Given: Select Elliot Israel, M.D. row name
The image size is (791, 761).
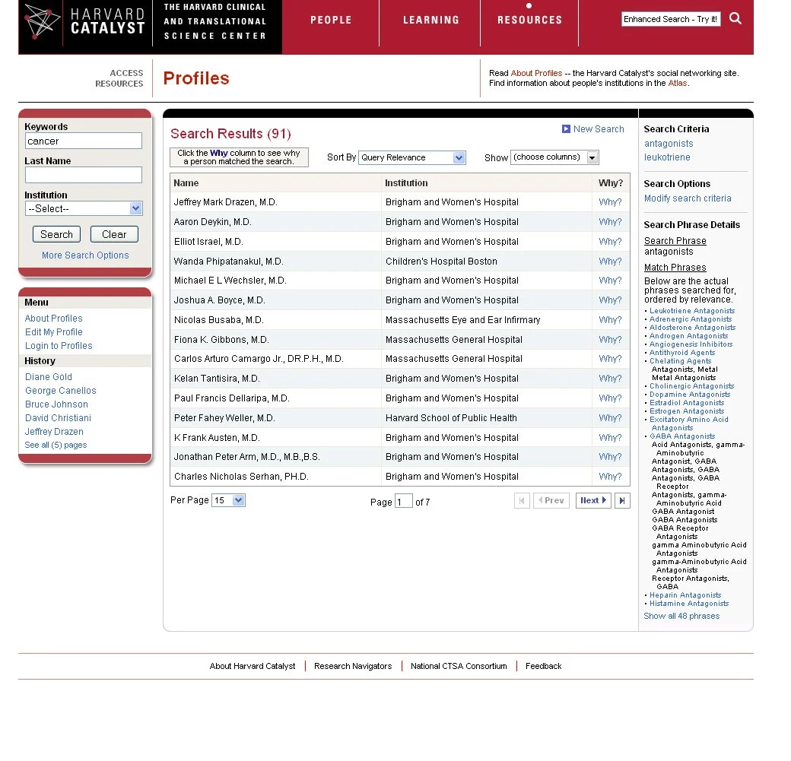Looking at the screenshot, I should (208, 242).
